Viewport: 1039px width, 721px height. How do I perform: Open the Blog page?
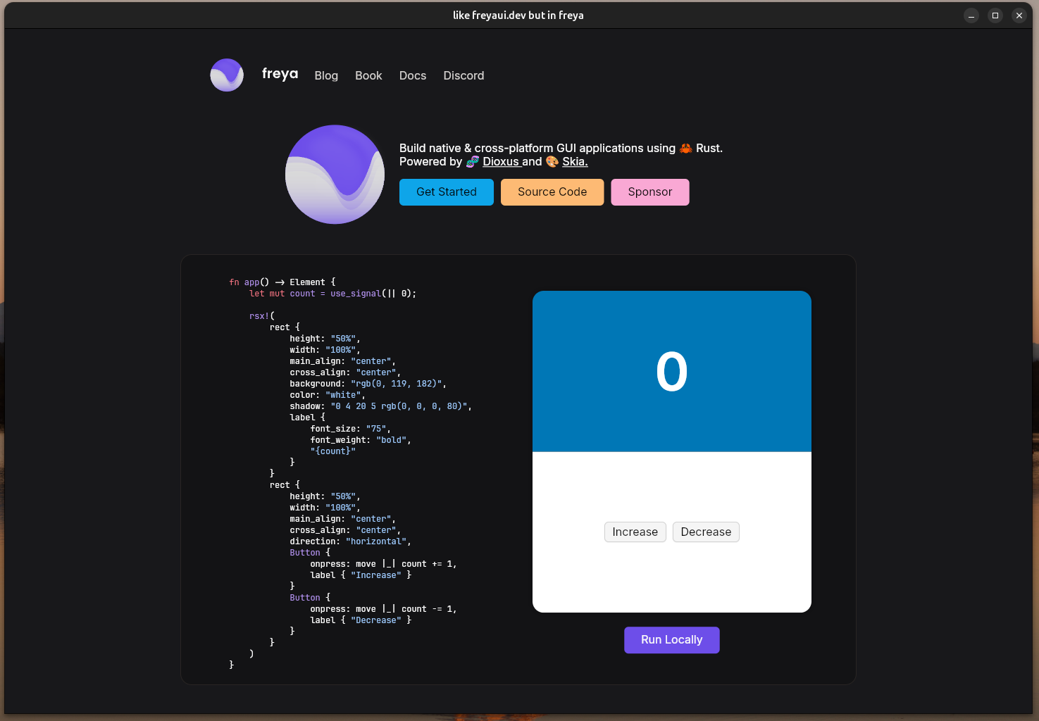(x=326, y=75)
